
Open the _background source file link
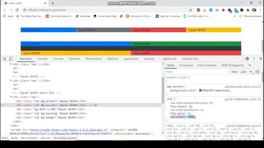243,86
